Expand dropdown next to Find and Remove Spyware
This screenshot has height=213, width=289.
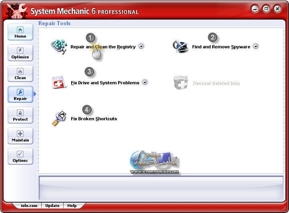point(256,46)
